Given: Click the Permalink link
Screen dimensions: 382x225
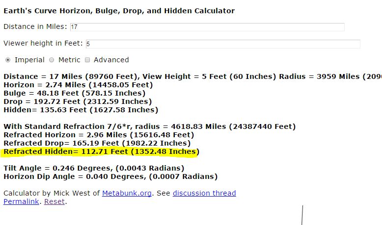Looking at the screenshot, I should [22, 201].
